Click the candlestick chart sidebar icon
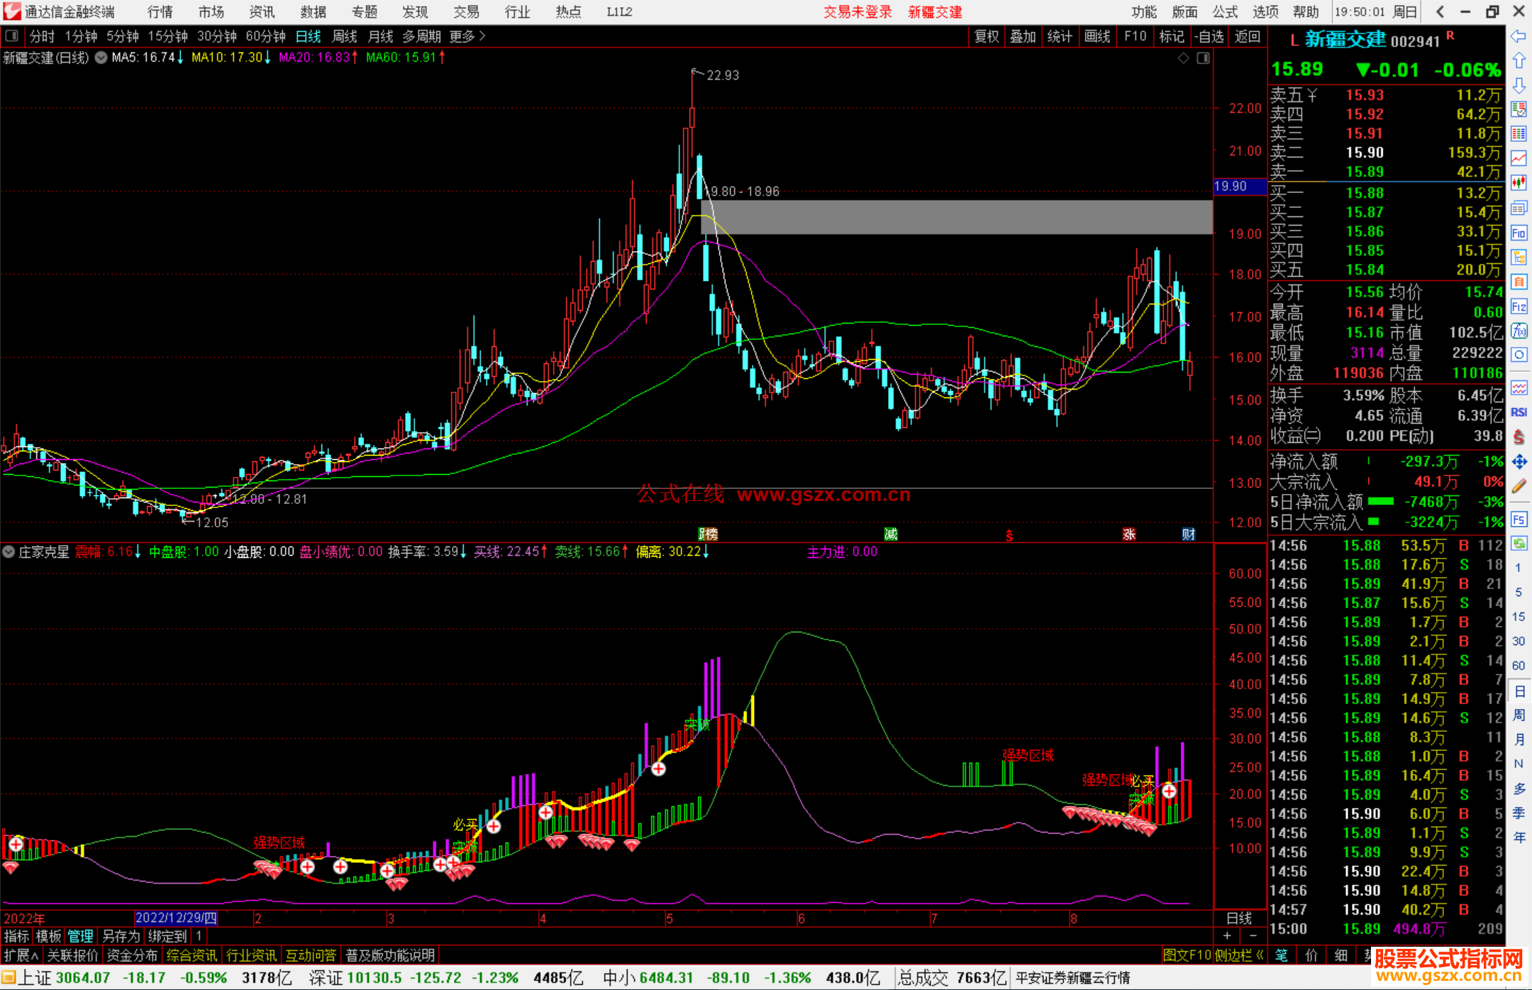This screenshot has height=990, width=1532. pos(1519,183)
